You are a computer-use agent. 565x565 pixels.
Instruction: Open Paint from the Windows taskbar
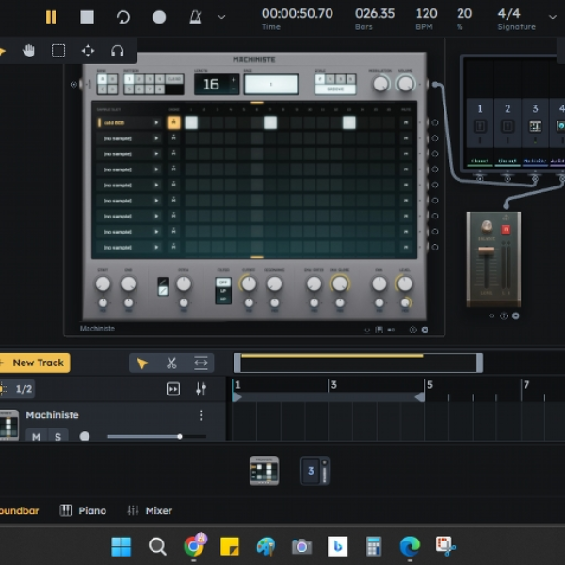pos(266,546)
